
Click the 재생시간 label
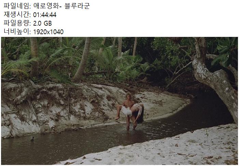(17, 15)
